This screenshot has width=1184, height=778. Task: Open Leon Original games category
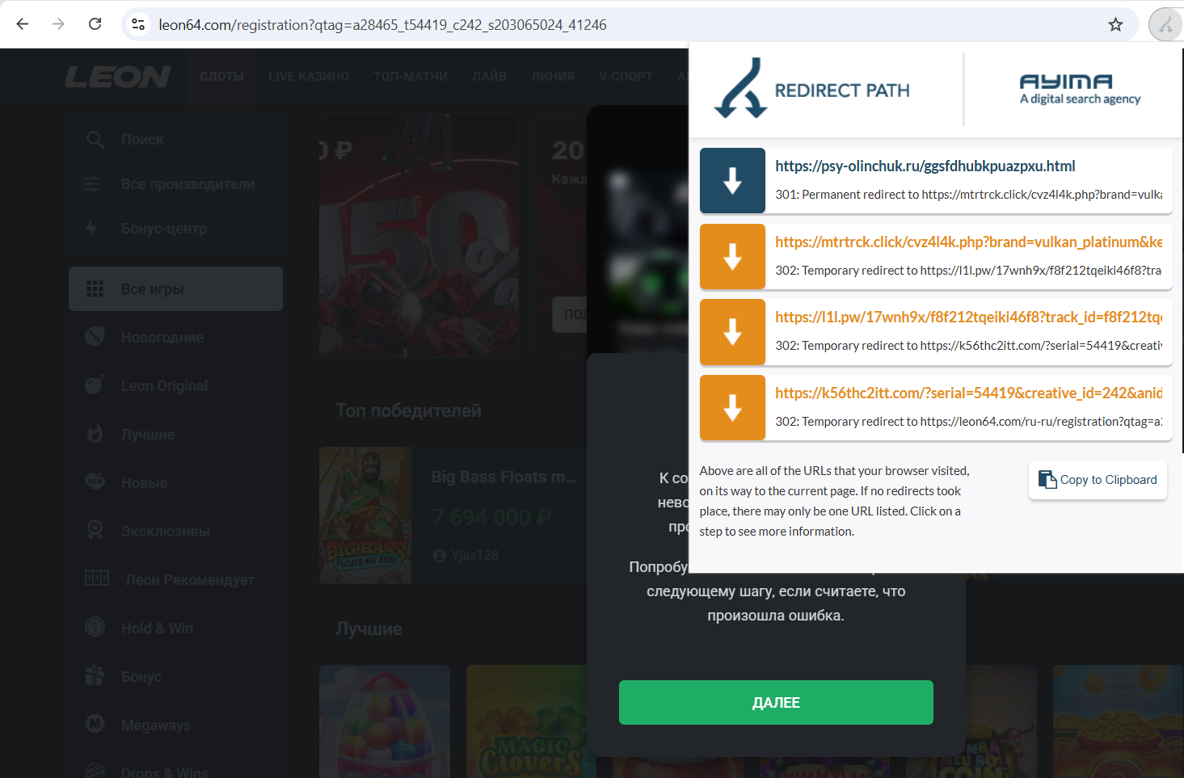[x=164, y=386]
